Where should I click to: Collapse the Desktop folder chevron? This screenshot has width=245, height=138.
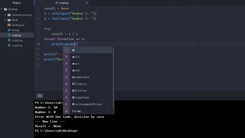(2, 9)
